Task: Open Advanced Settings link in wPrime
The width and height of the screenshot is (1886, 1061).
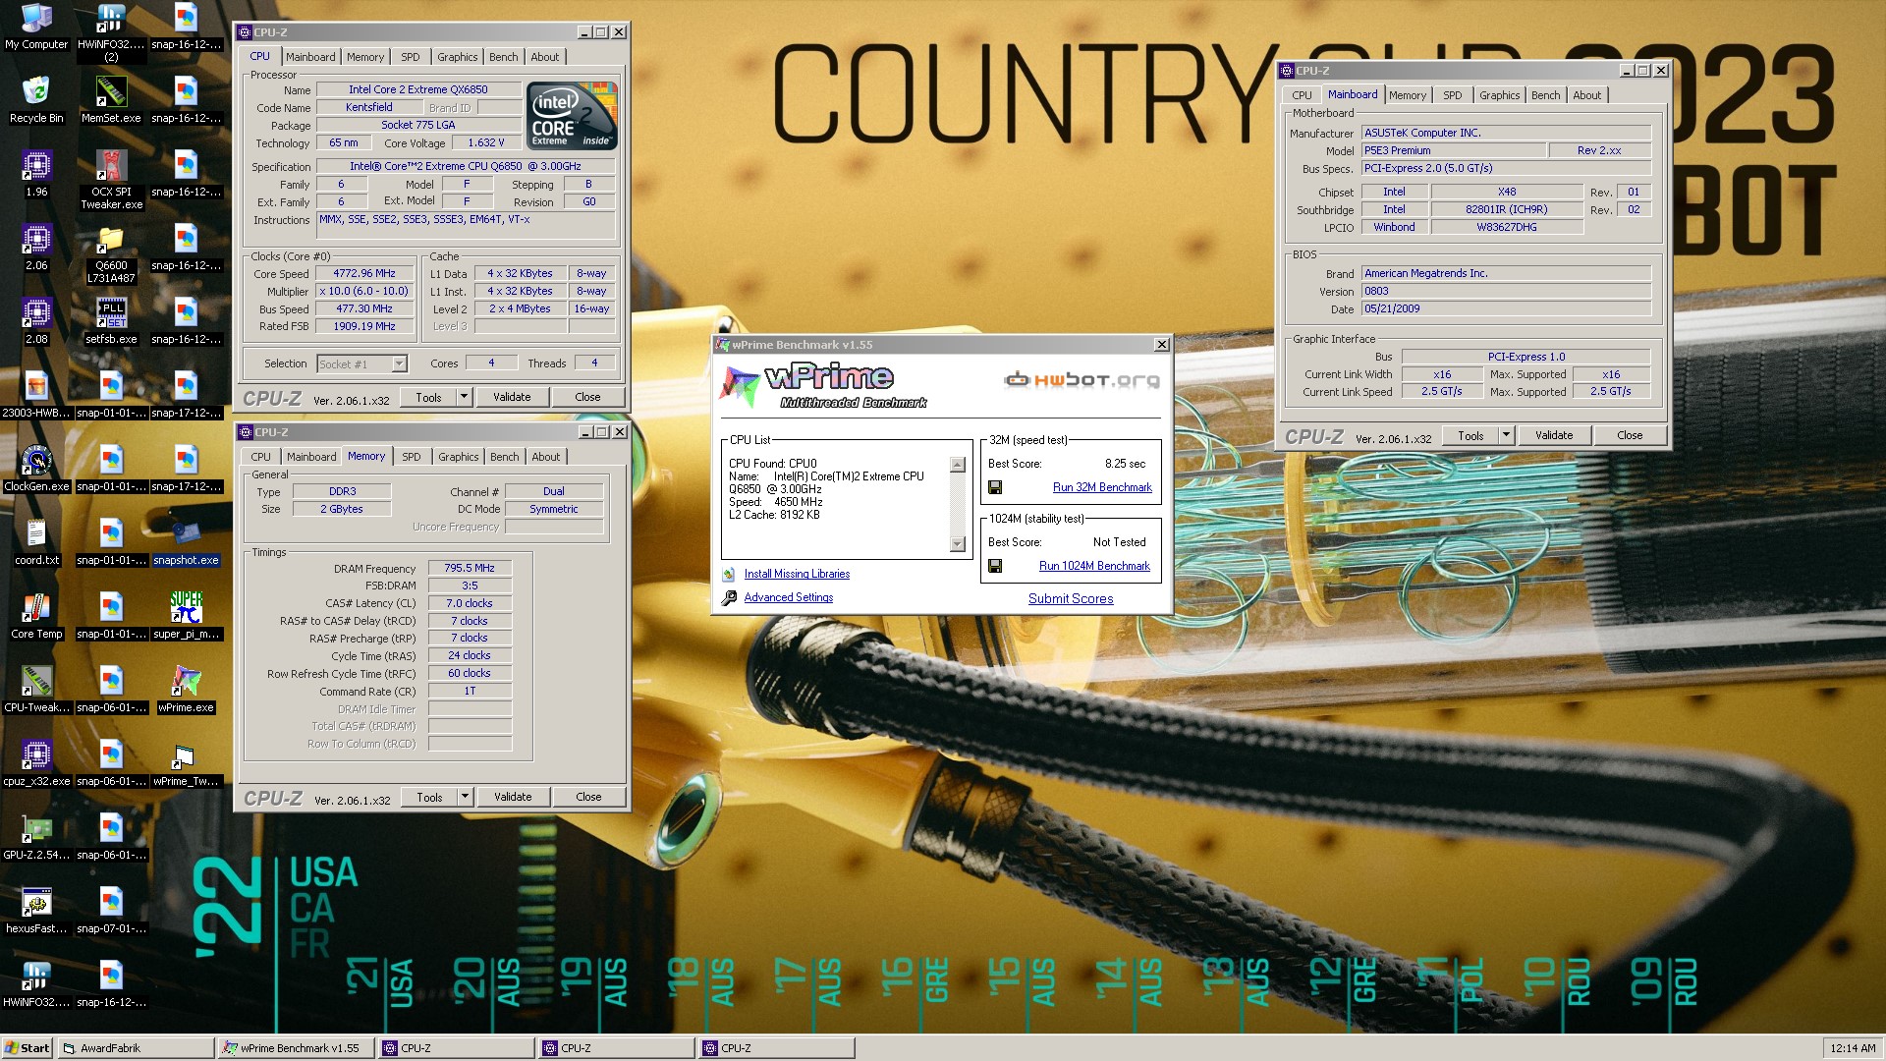Action: (789, 597)
